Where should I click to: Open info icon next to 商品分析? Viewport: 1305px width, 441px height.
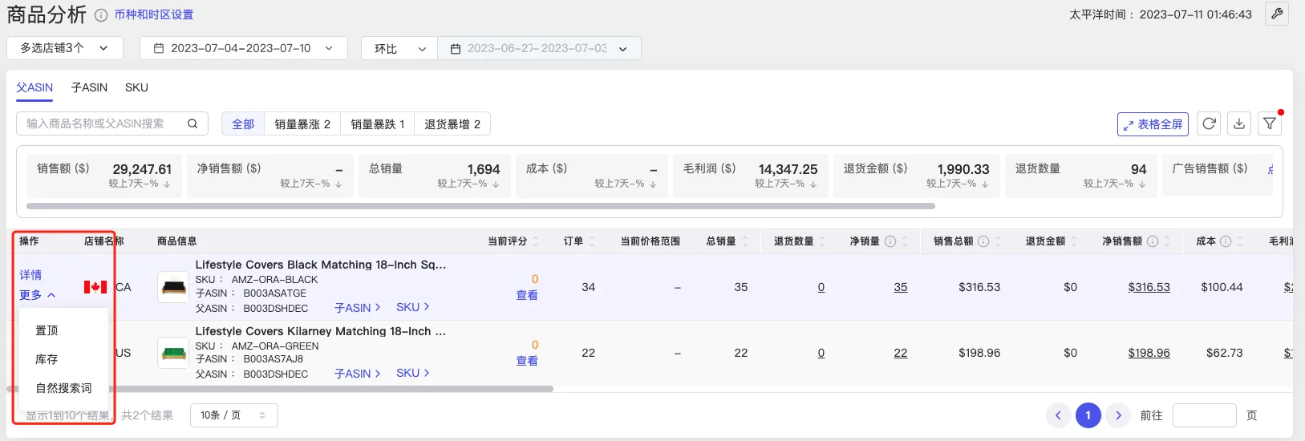[x=101, y=15]
